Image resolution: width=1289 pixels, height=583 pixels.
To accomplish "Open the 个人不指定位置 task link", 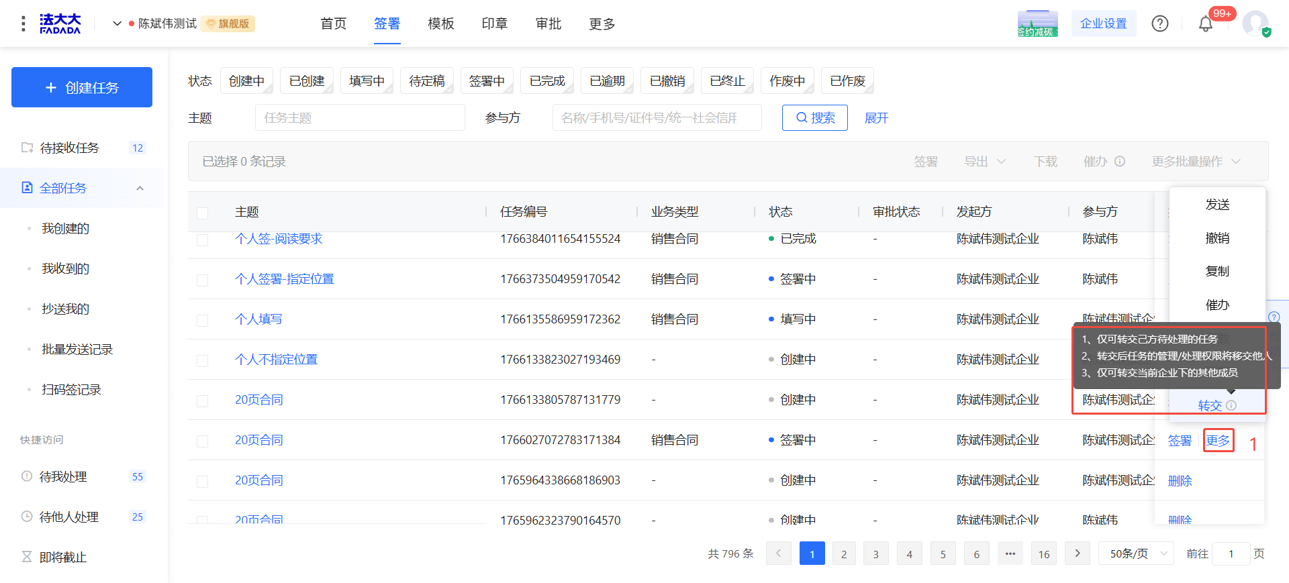I will click(x=276, y=360).
